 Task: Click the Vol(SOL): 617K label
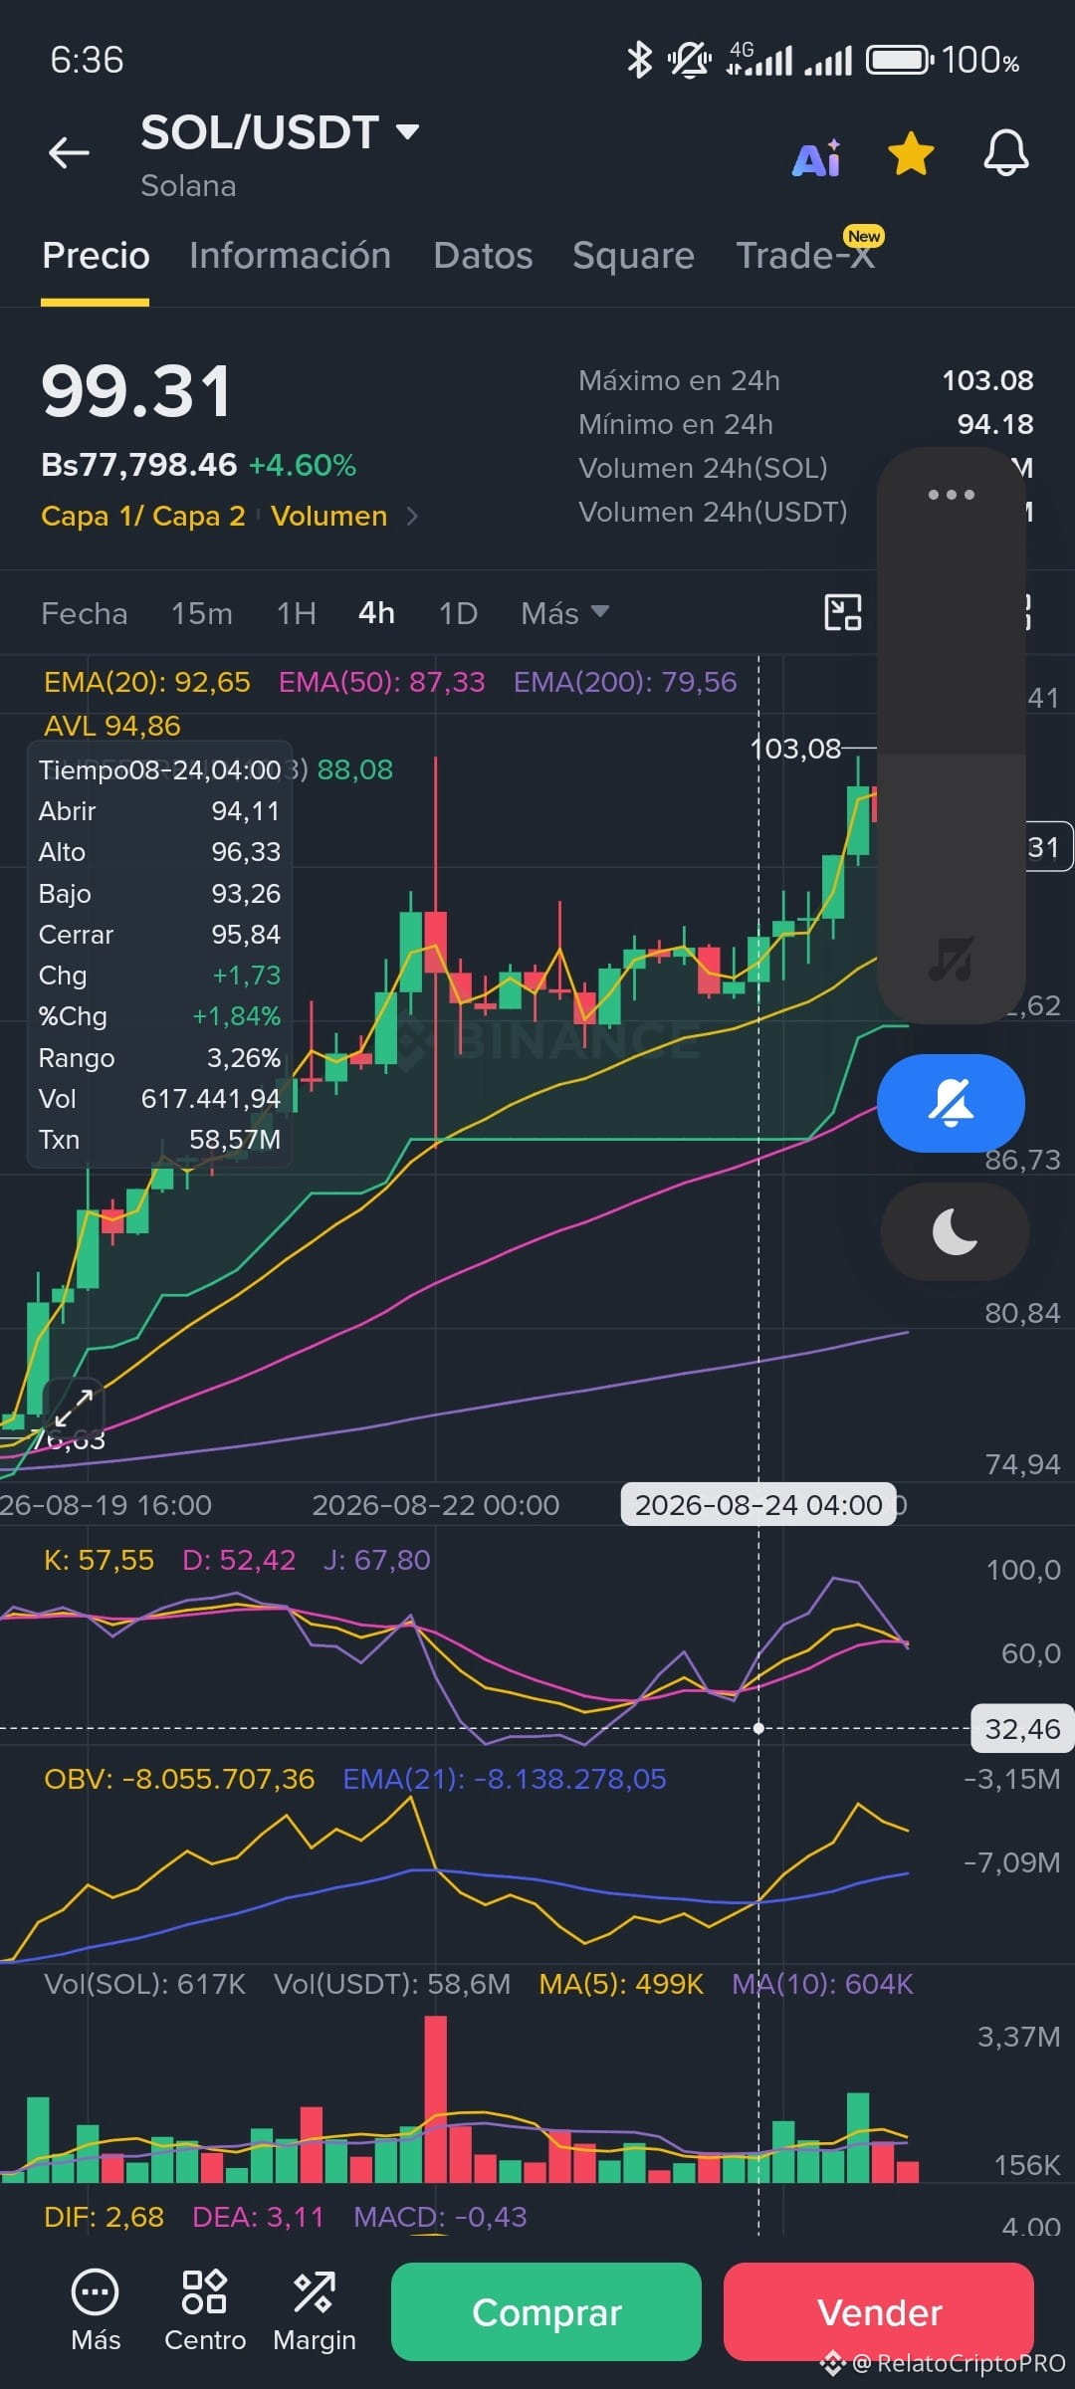[x=145, y=1984]
